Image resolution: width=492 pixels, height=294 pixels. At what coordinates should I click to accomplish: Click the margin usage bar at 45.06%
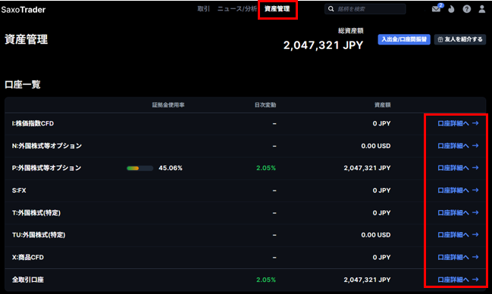tap(140, 169)
